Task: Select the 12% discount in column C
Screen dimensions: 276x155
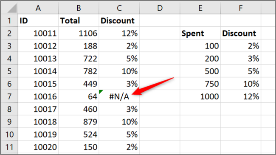Action: click(x=119, y=33)
